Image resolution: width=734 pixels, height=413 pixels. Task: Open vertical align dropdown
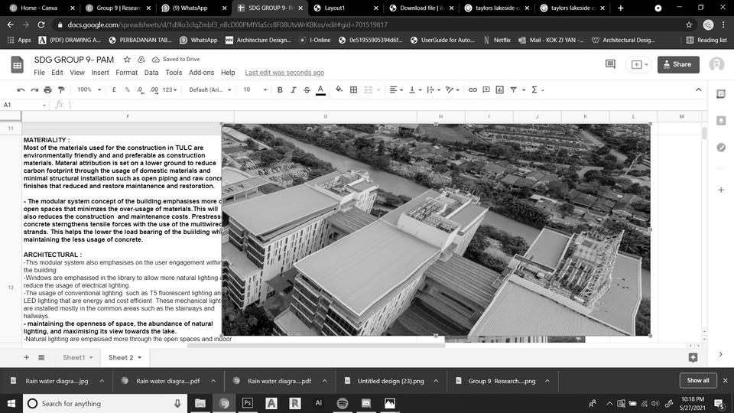point(414,89)
